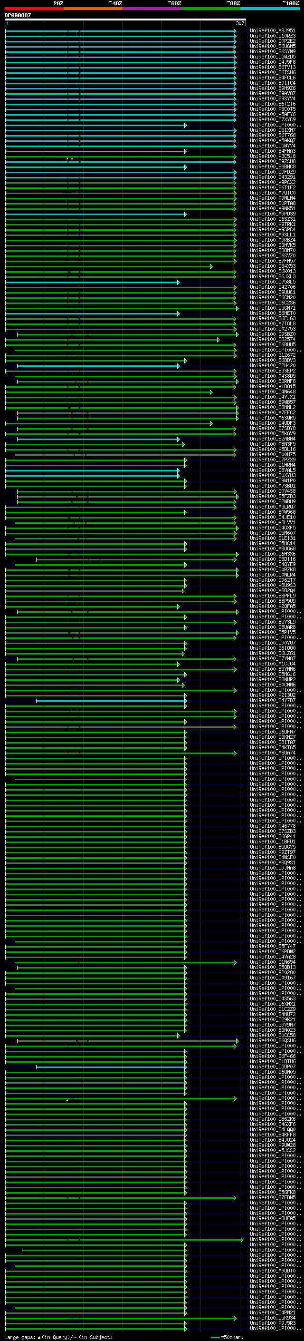Click the orange ~40% identity legend segment
Screen dimensions: 304x1341
[x=93, y=9]
